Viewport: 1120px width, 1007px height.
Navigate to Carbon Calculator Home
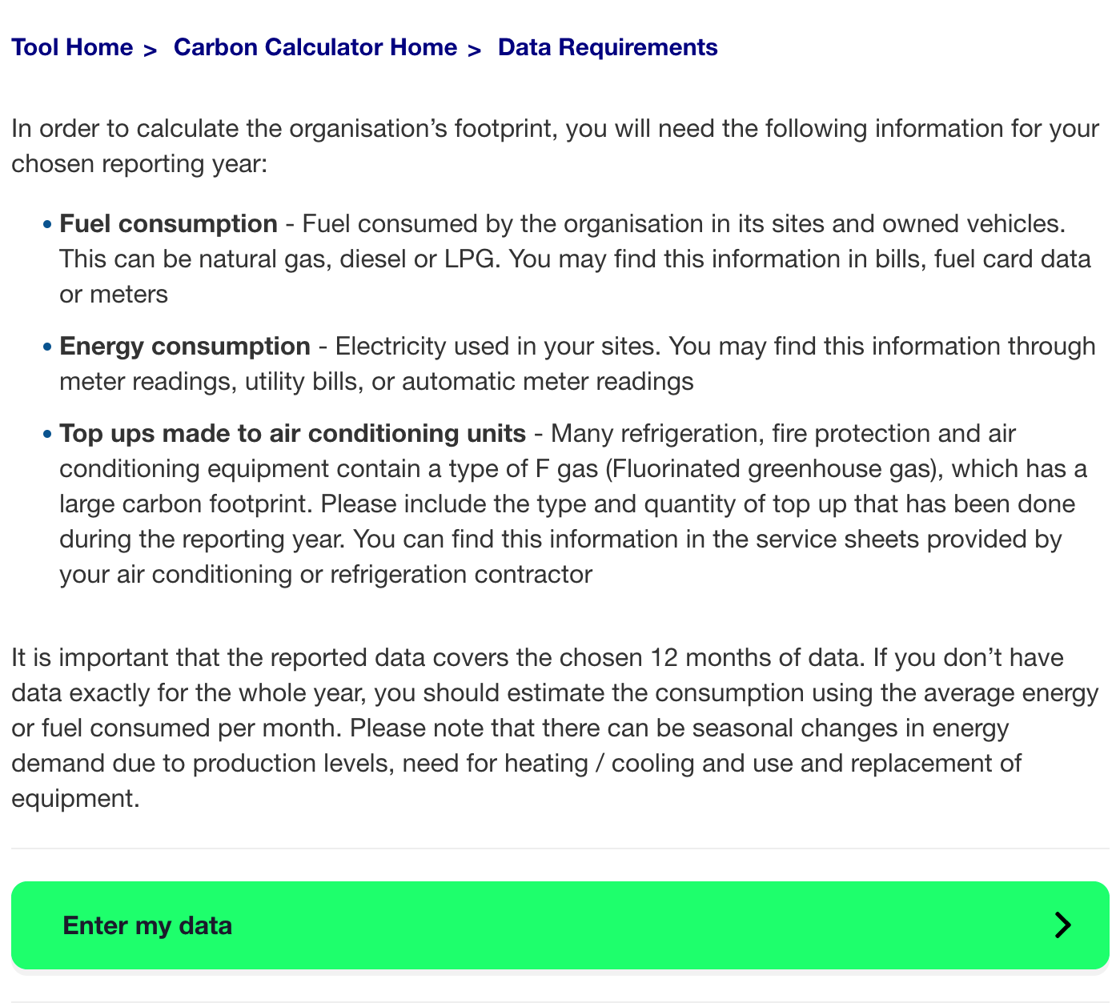pyautogui.click(x=315, y=47)
